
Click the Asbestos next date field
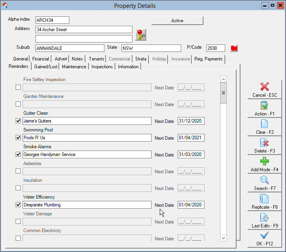191,171
